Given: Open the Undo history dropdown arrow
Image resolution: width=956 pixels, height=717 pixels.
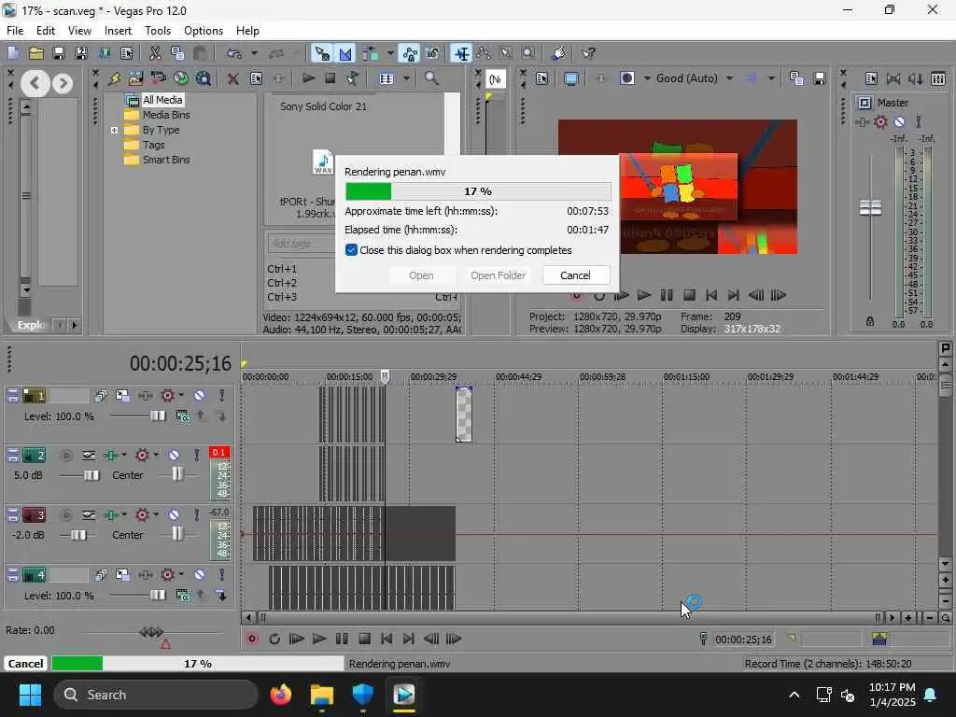Looking at the screenshot, I should point(254,53).
